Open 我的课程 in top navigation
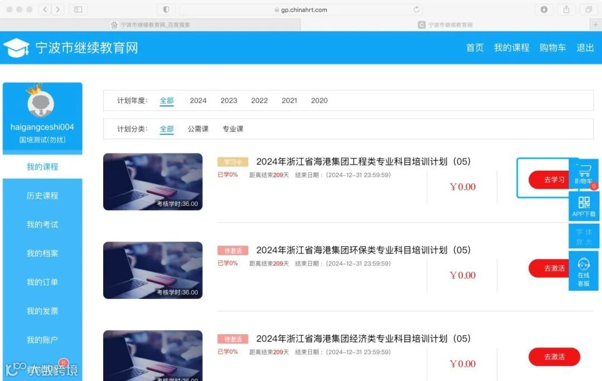This screenshot has width=602, height=381. tap(511, 47)
